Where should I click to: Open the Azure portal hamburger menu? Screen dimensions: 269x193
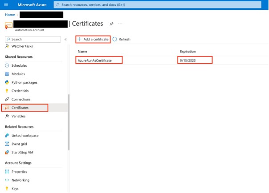point(6,4)
